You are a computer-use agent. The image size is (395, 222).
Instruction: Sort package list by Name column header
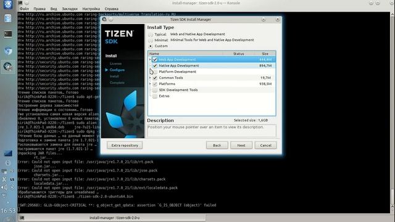(x=185, y=54)
